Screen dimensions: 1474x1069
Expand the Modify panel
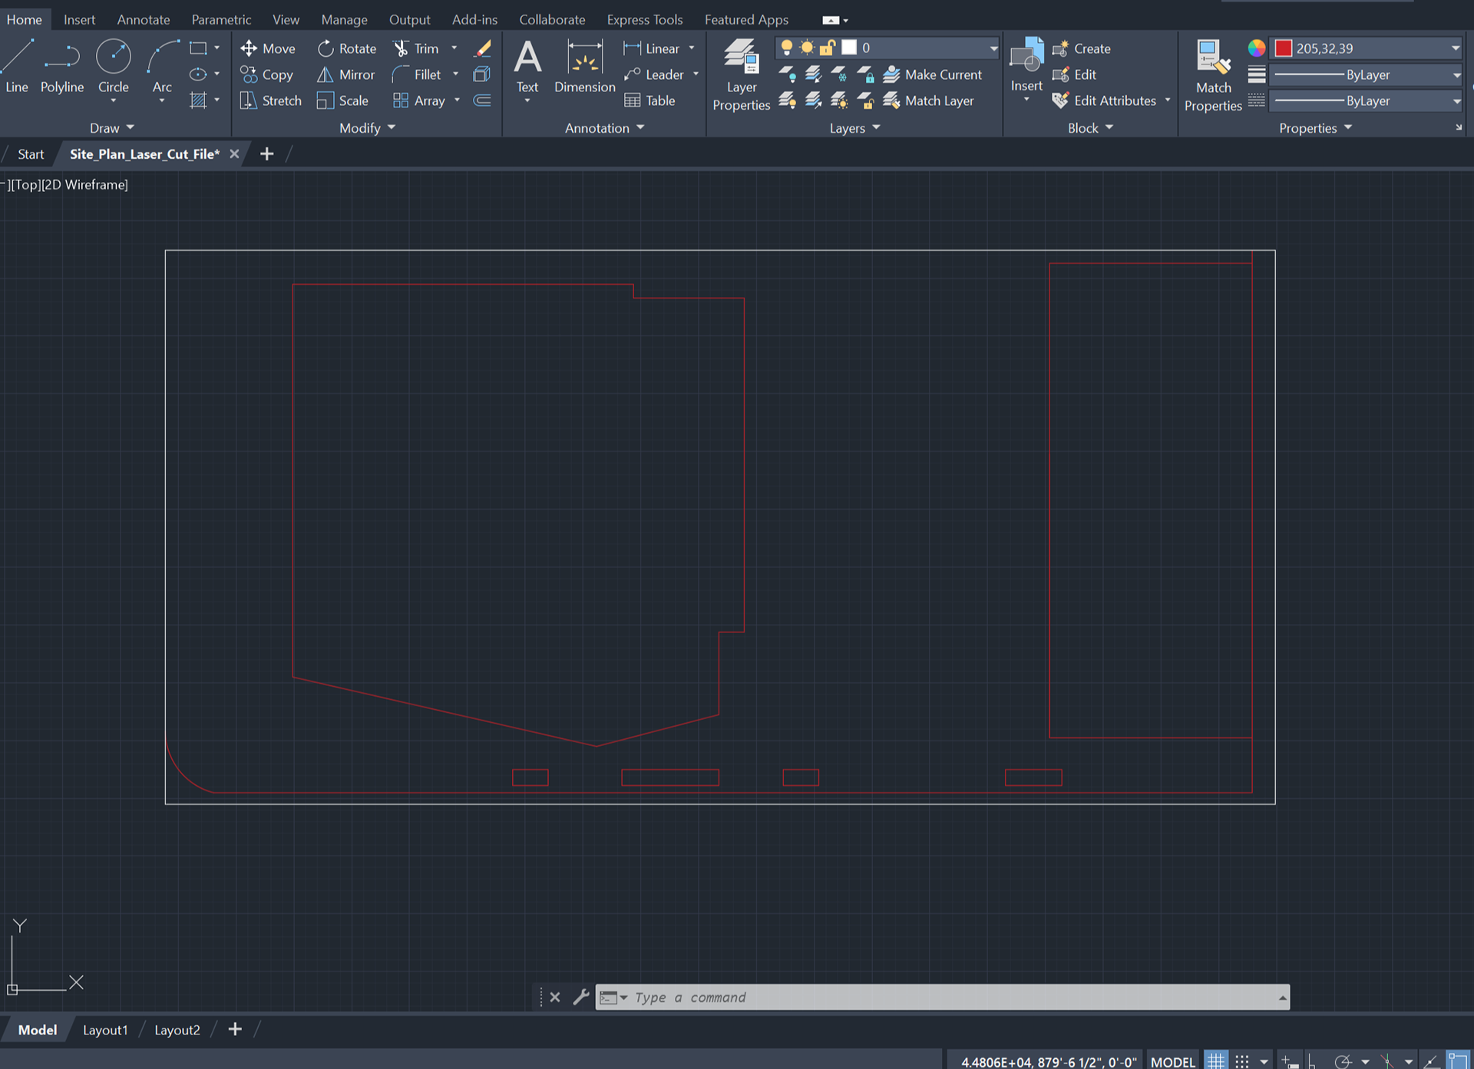pos(367,128)
